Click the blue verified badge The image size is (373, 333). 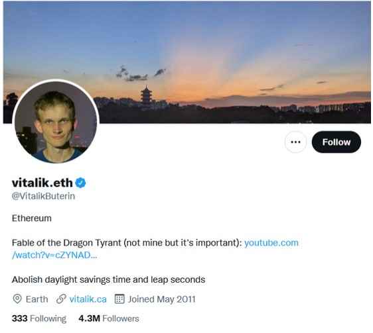(x=80, y=183)
